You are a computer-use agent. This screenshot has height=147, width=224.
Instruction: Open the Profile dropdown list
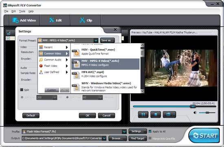tap(124, 132)
